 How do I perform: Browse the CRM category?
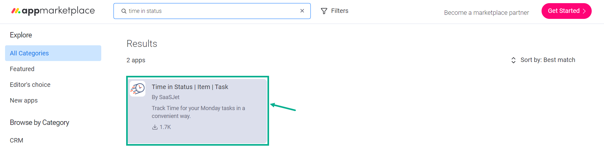(x=16, y=140)
